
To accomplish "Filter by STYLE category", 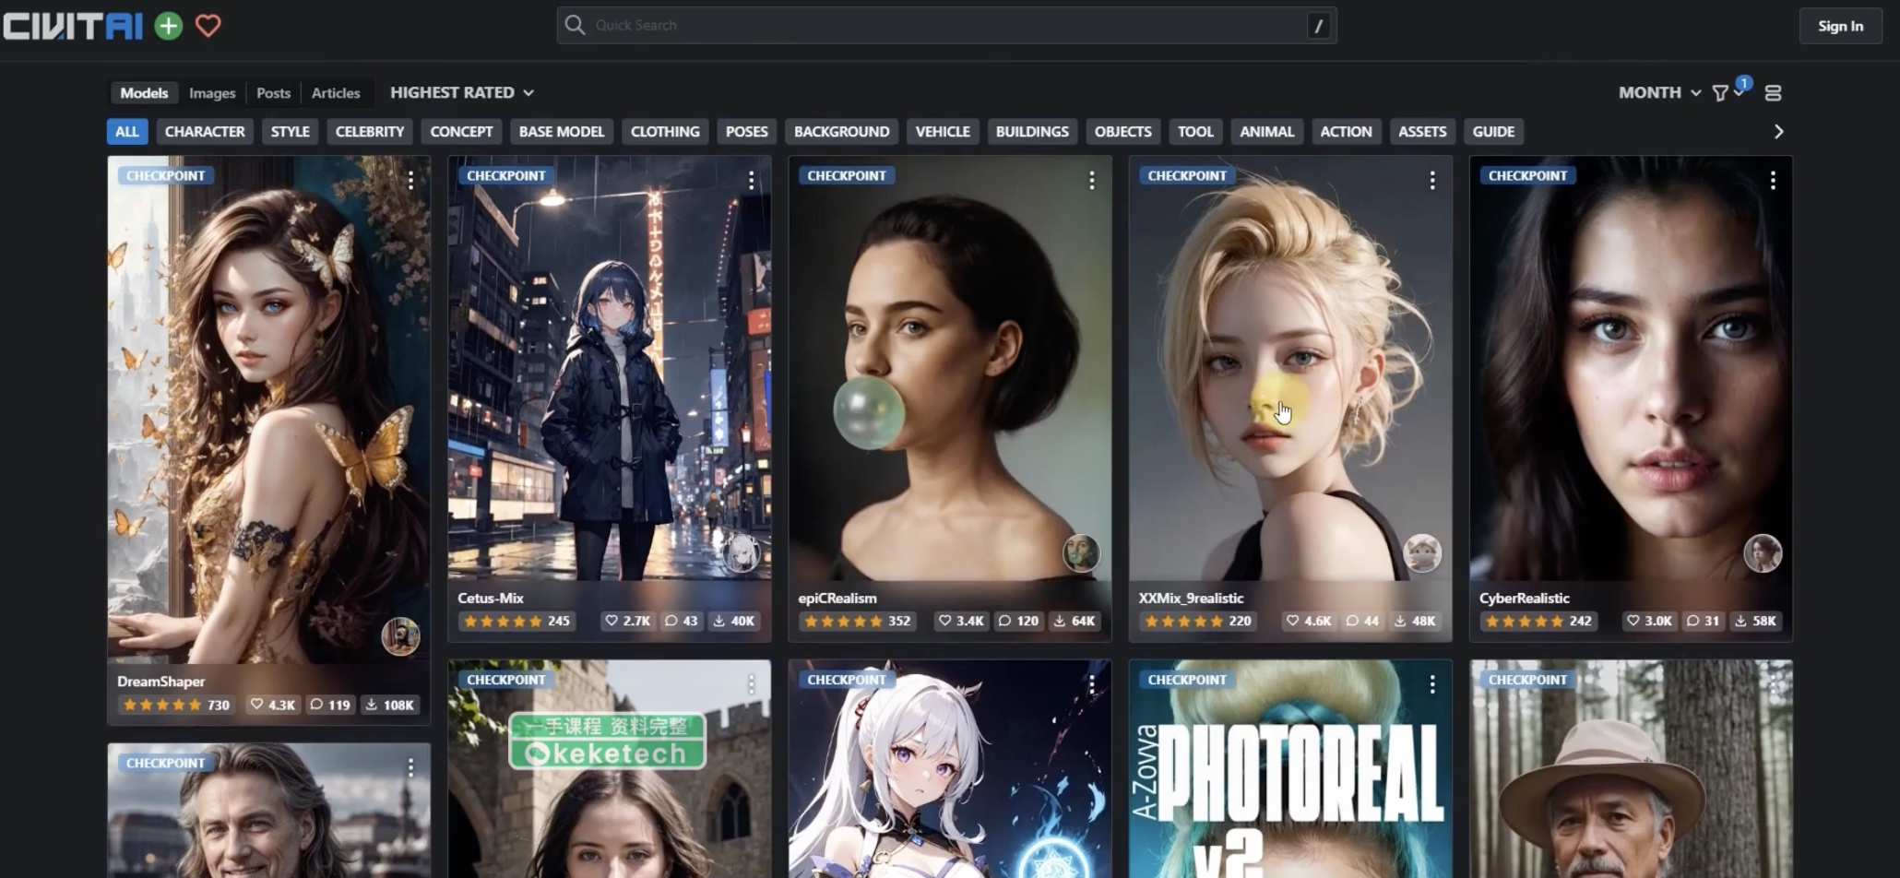I will (291, 132).
